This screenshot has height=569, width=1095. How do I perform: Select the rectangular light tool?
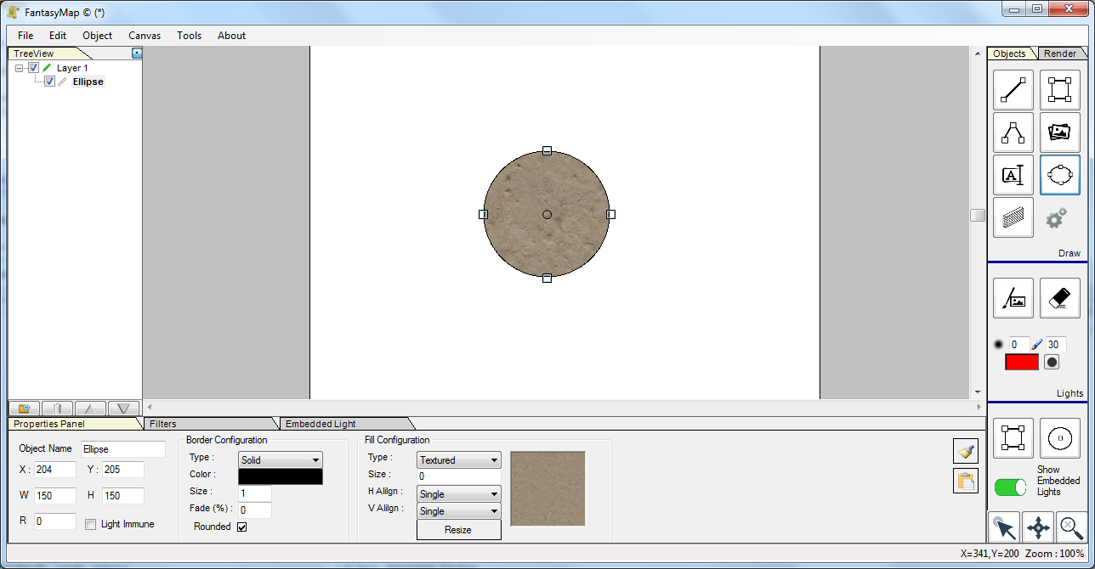pos(1013,438)
